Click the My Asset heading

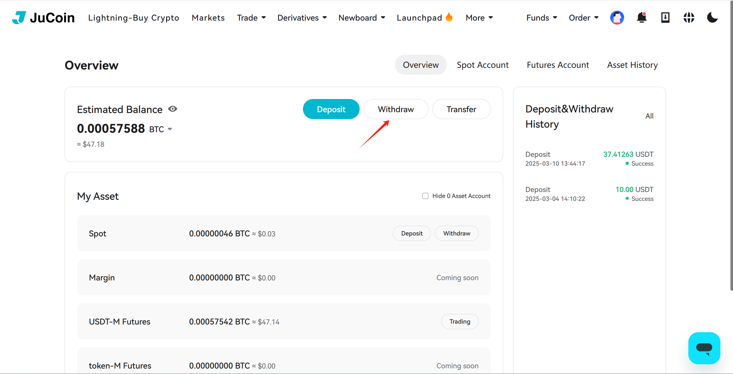click(98, 196)
